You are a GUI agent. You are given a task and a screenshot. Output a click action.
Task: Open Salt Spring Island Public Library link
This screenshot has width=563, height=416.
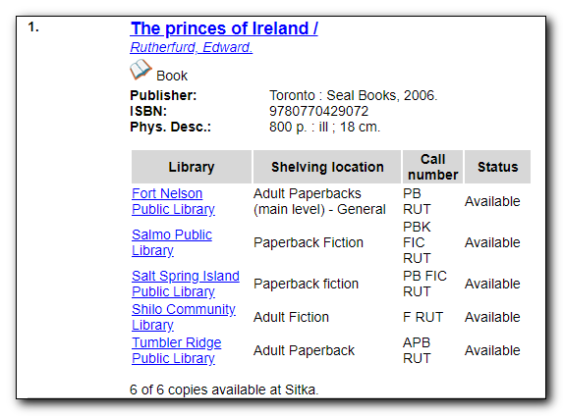pyautogui.click(x=186, y=284)
